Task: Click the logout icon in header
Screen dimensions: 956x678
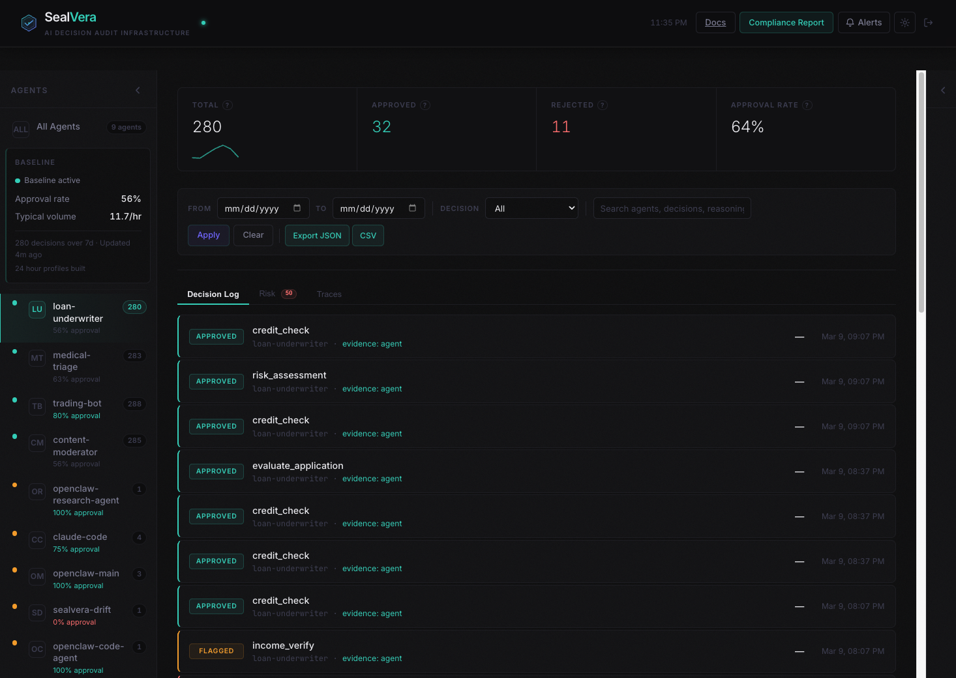Action: coord(929,23)
